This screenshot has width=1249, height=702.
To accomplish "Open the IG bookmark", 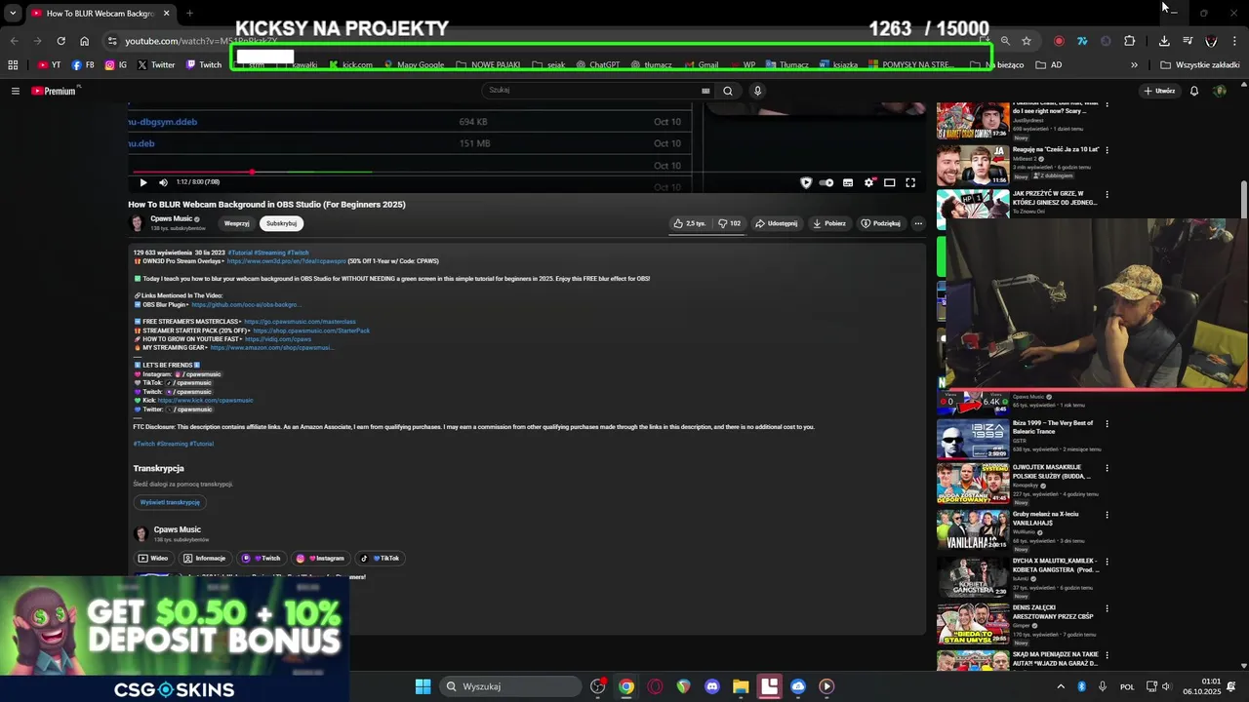I will click(x=116, y=65).
